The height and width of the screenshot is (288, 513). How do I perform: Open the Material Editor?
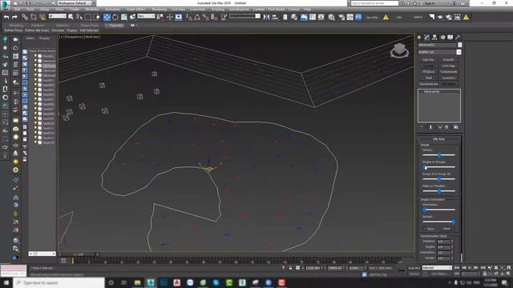(331, 17)
